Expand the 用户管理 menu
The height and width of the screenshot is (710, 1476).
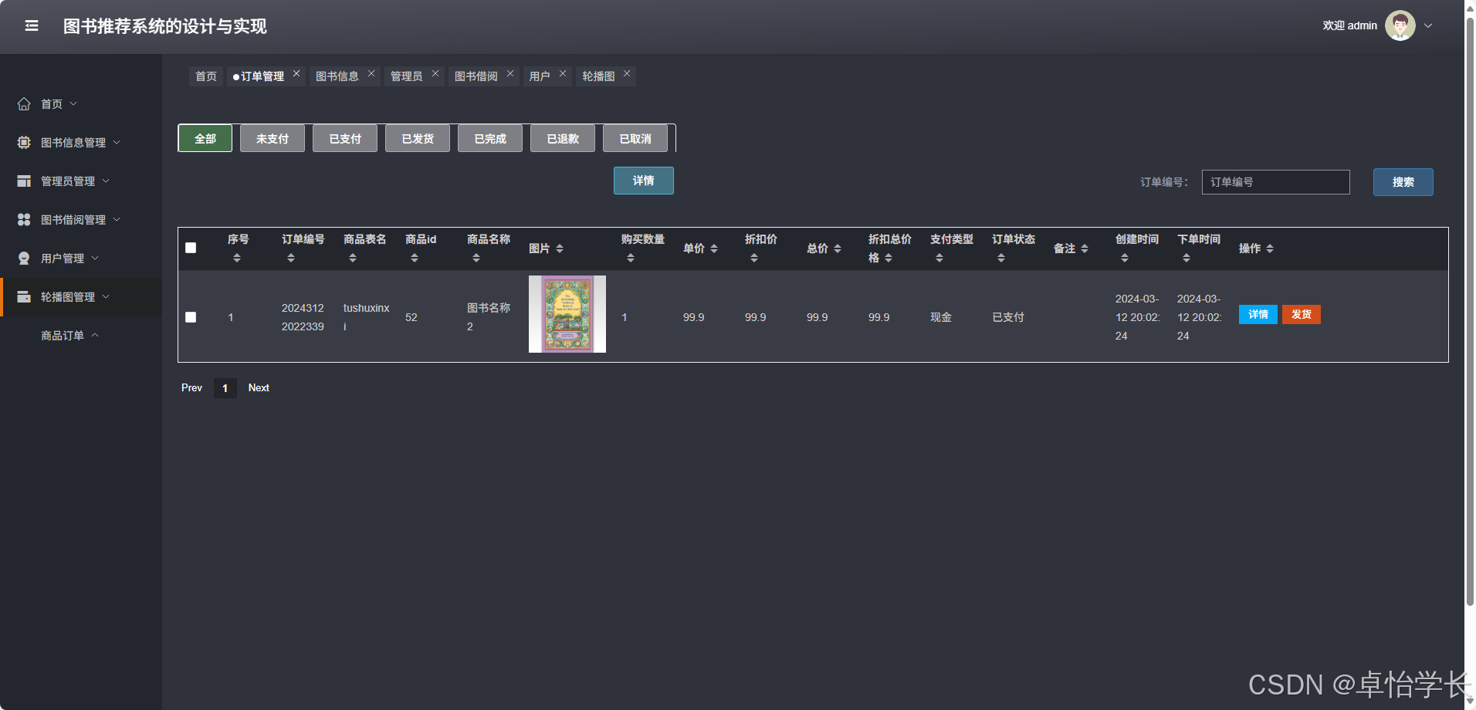tap(95, 258)
